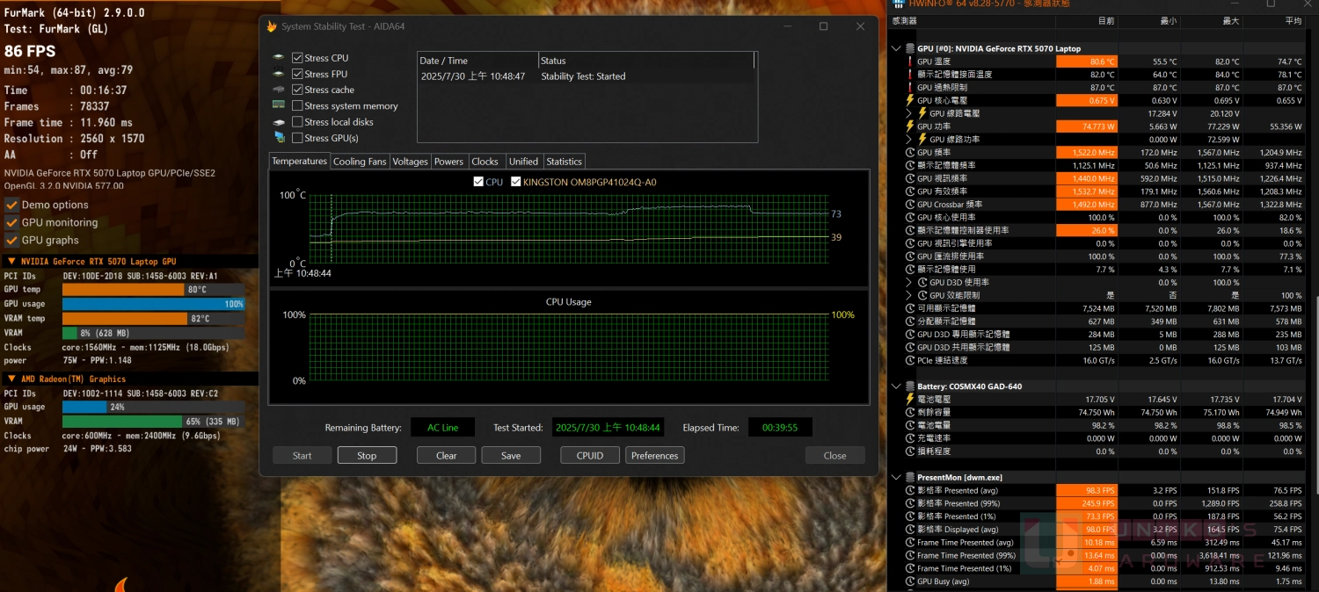Click the lightning bolt icon for GPU 核心電壓

[x=910, y=100]
